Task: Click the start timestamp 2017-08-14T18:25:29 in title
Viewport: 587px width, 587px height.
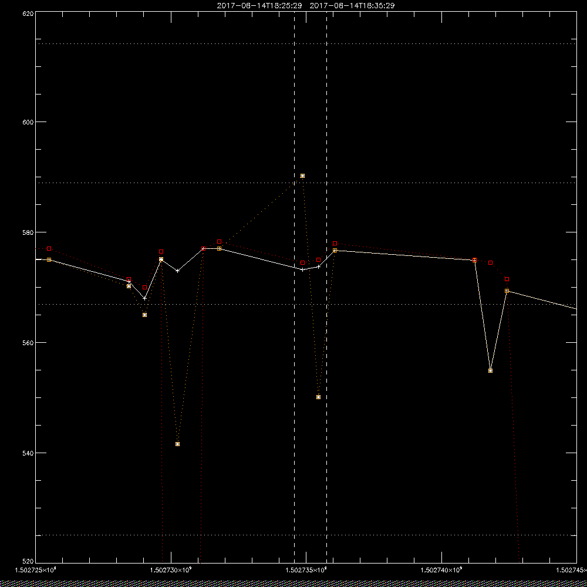Action: click(259, 6)
